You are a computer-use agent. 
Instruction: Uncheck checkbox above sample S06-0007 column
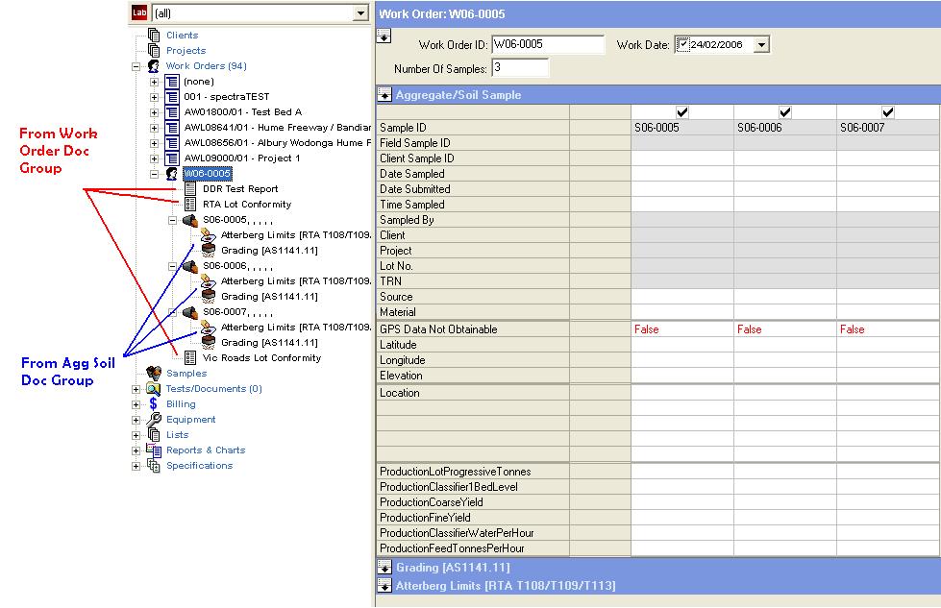click(x=888, y=112)
